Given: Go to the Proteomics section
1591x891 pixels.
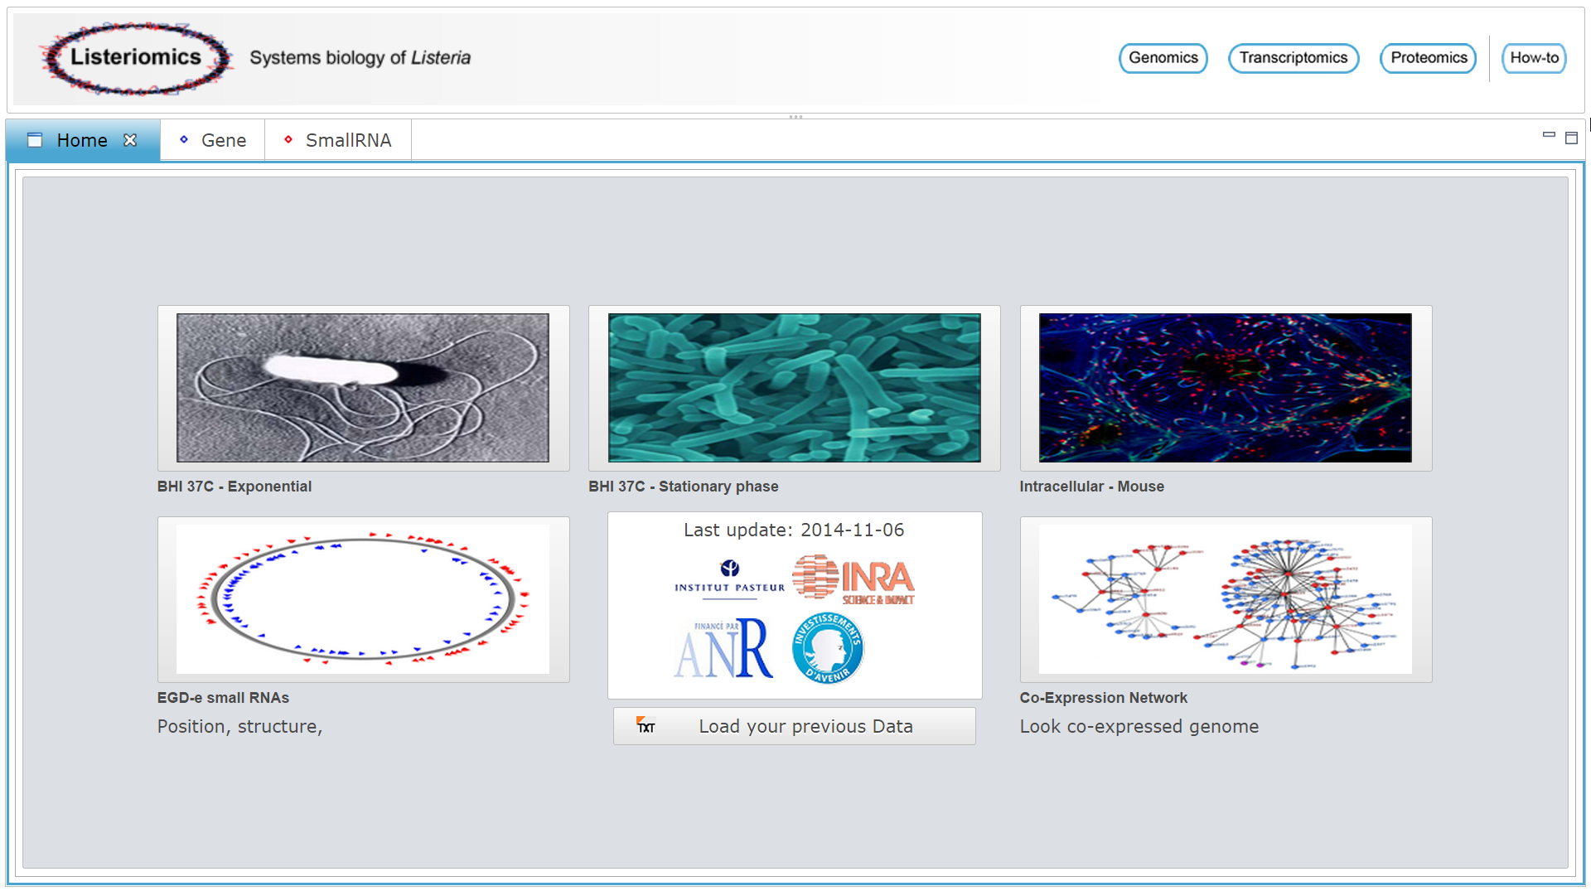Looking at the screenshot, I should click(x=1428, y=58).
